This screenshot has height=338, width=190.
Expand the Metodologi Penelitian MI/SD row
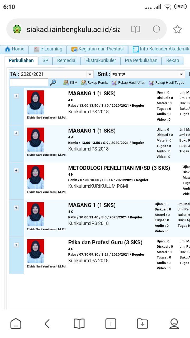16,170
